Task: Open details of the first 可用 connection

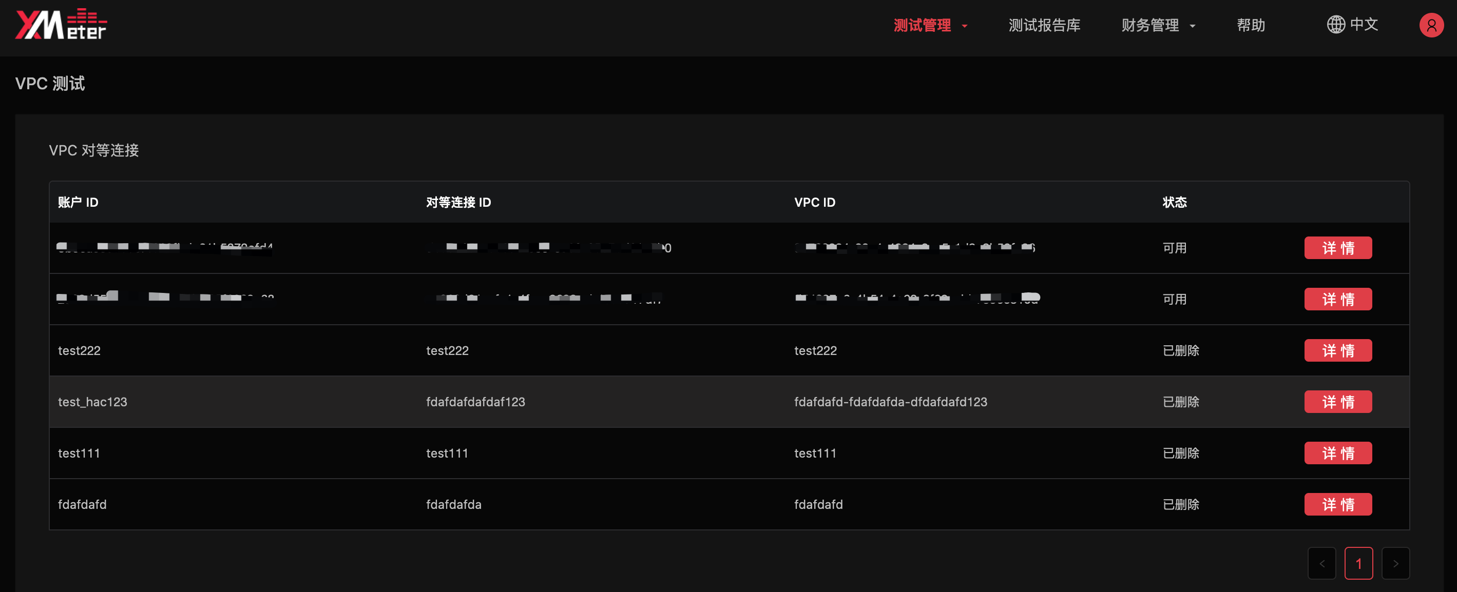Action: click(1338, 247)
